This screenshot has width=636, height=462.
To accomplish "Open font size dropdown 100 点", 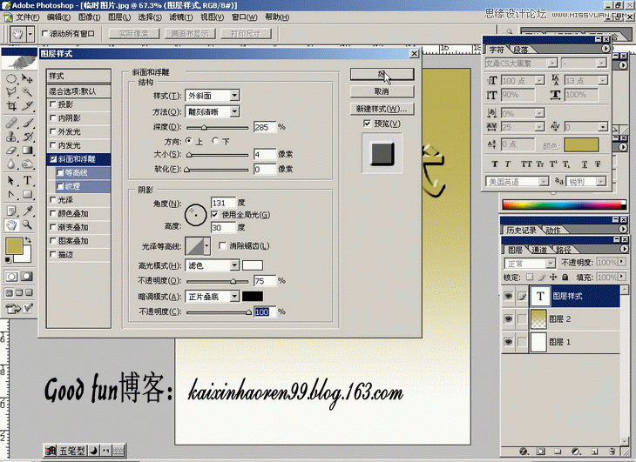I will 539,80.
